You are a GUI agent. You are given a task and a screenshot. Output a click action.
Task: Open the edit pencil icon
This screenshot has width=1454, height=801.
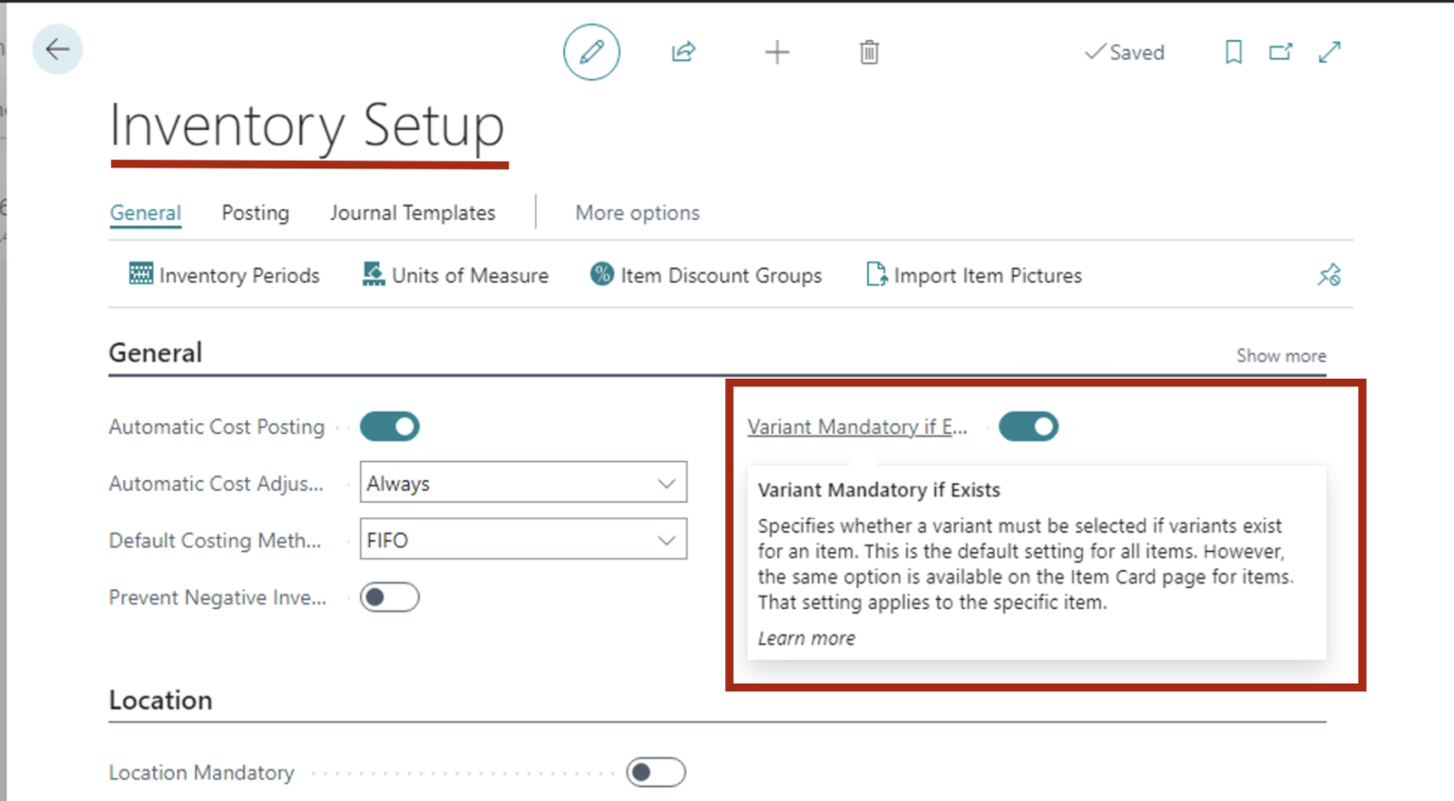591,52
